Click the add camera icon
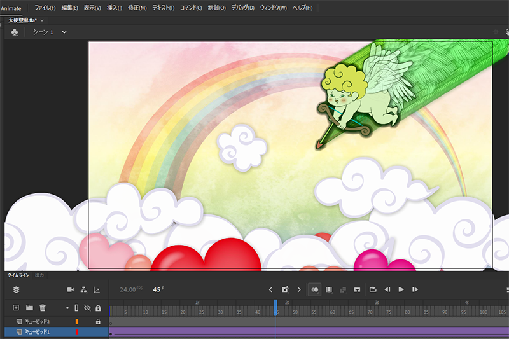Viewport: 509px width, 339px height. pyautogui.click(x=71, y=289)
